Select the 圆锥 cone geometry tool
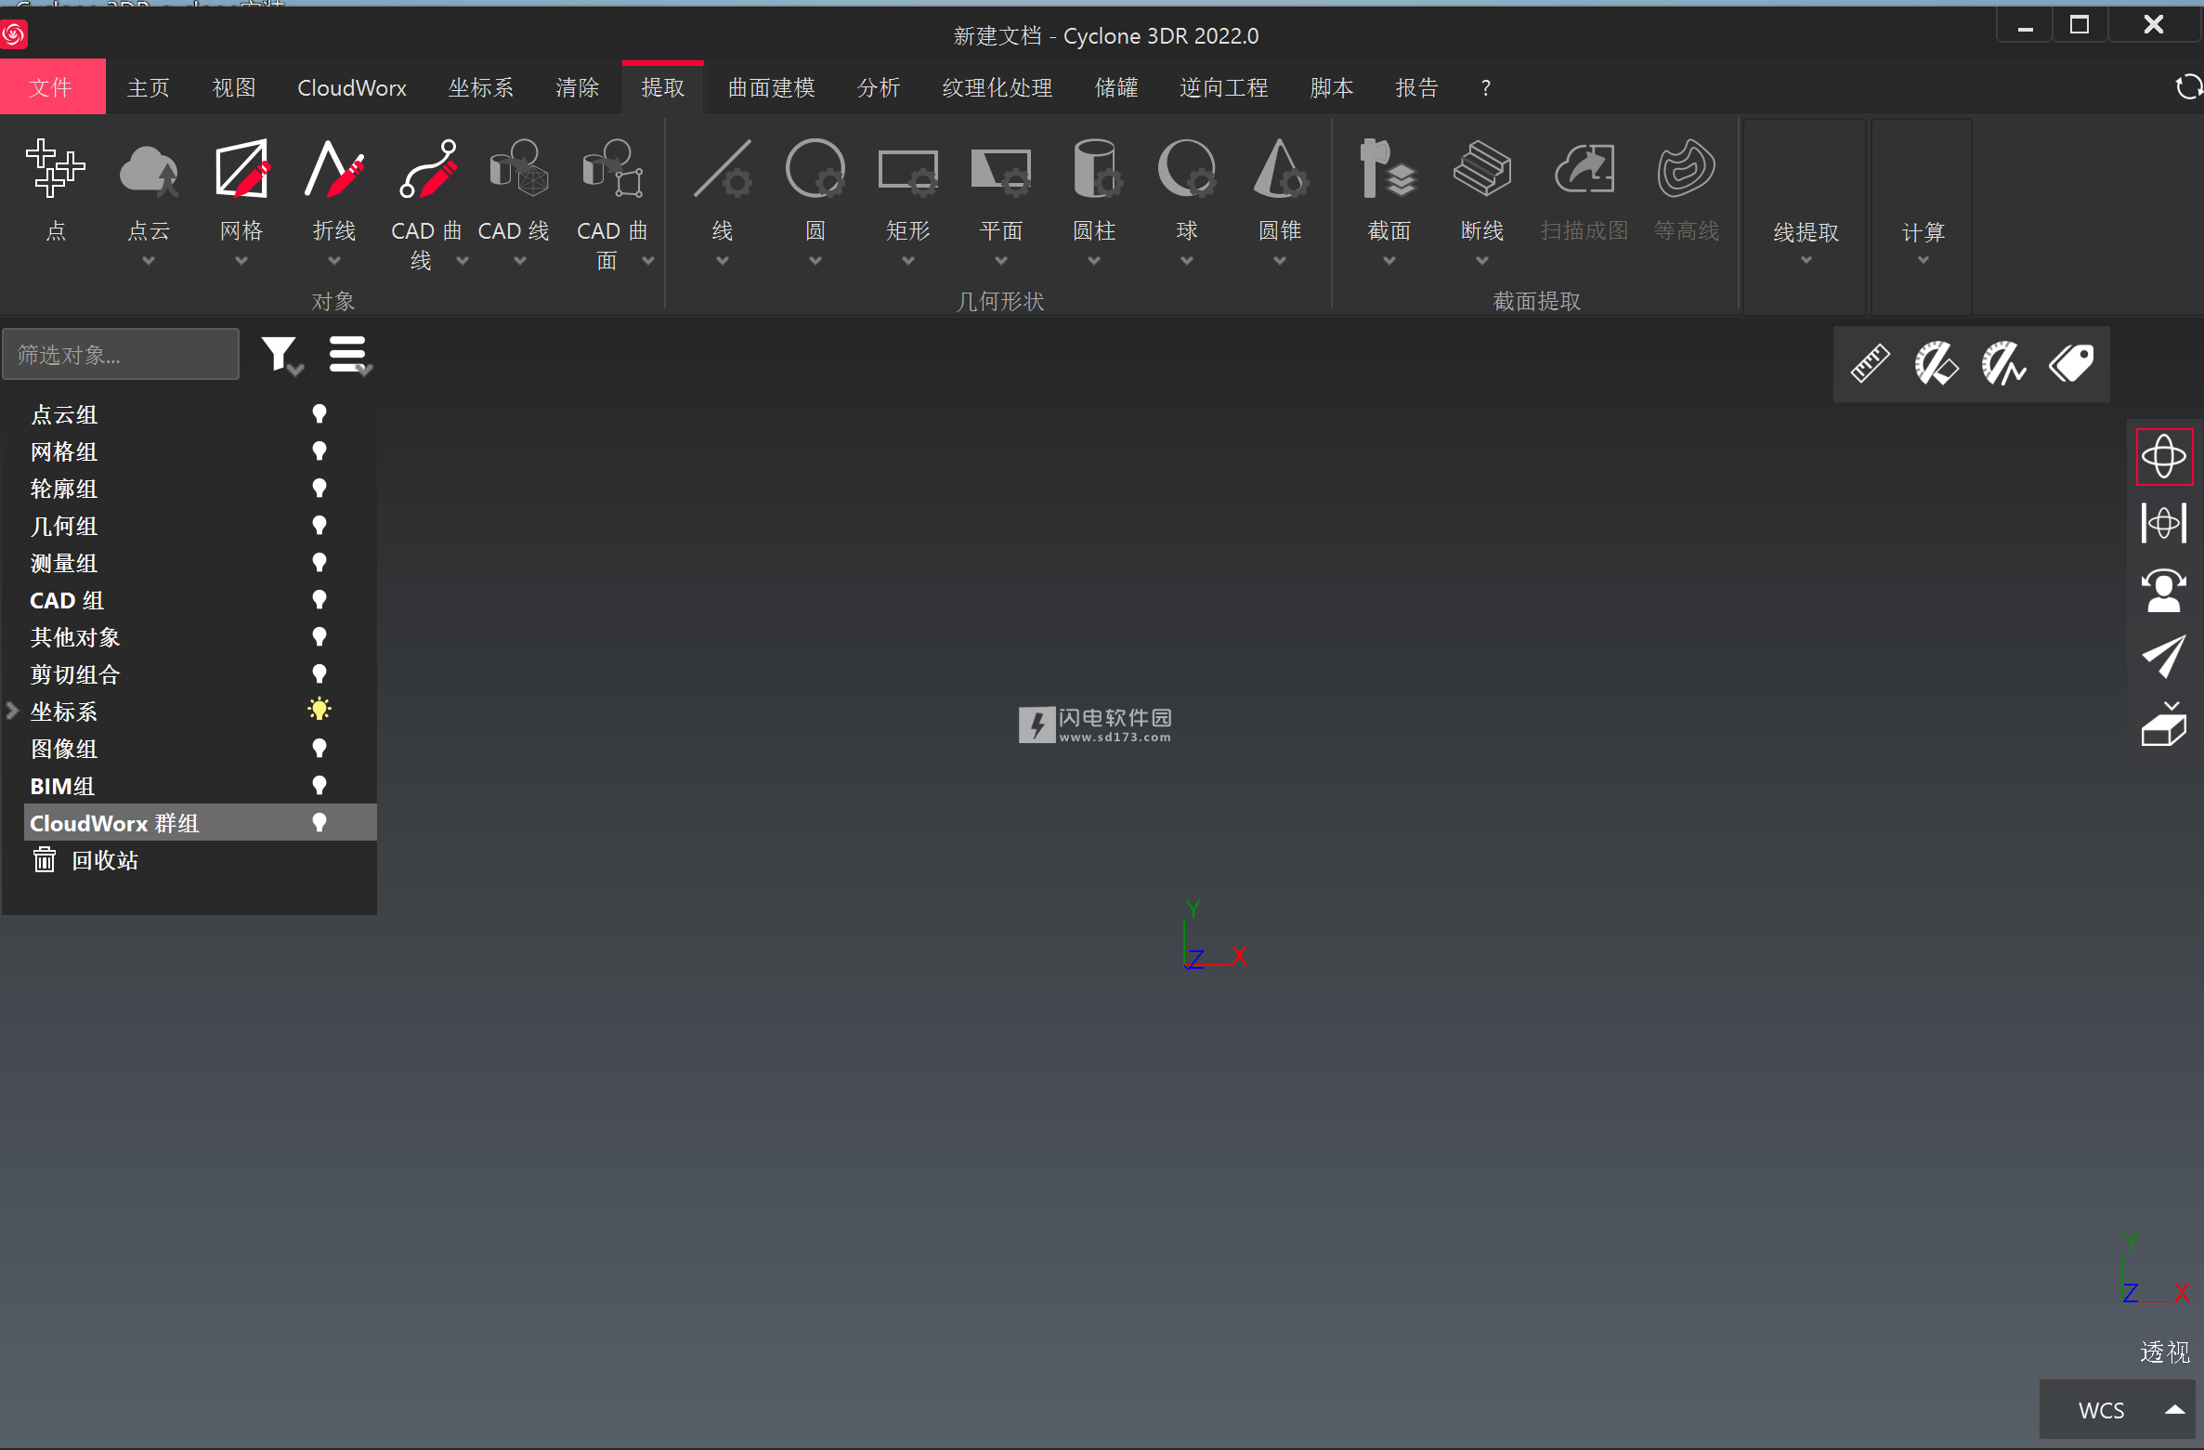 tap(1280, 169)
